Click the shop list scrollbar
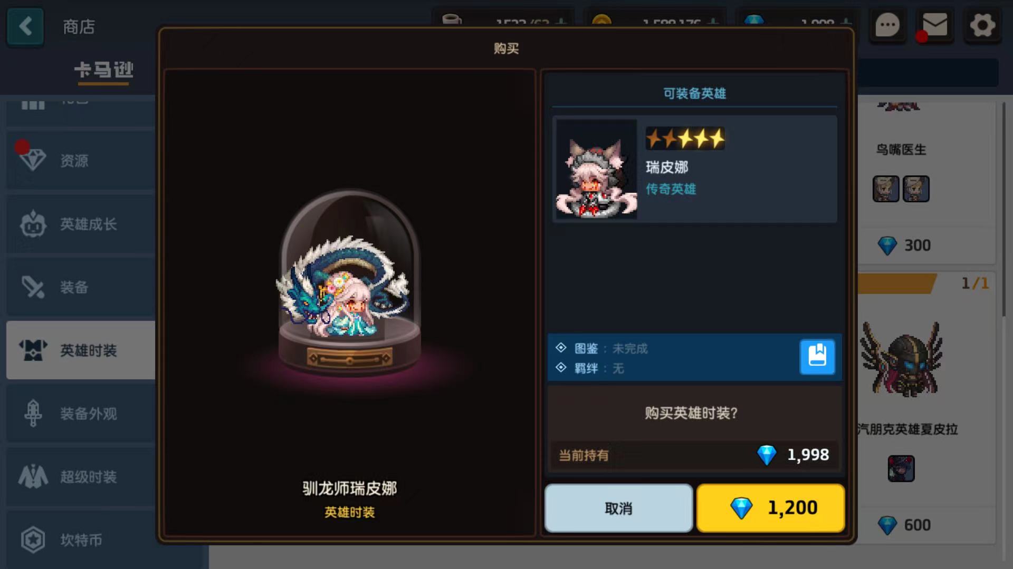Screen dimensions: 1013x569 coord(1004,211)
